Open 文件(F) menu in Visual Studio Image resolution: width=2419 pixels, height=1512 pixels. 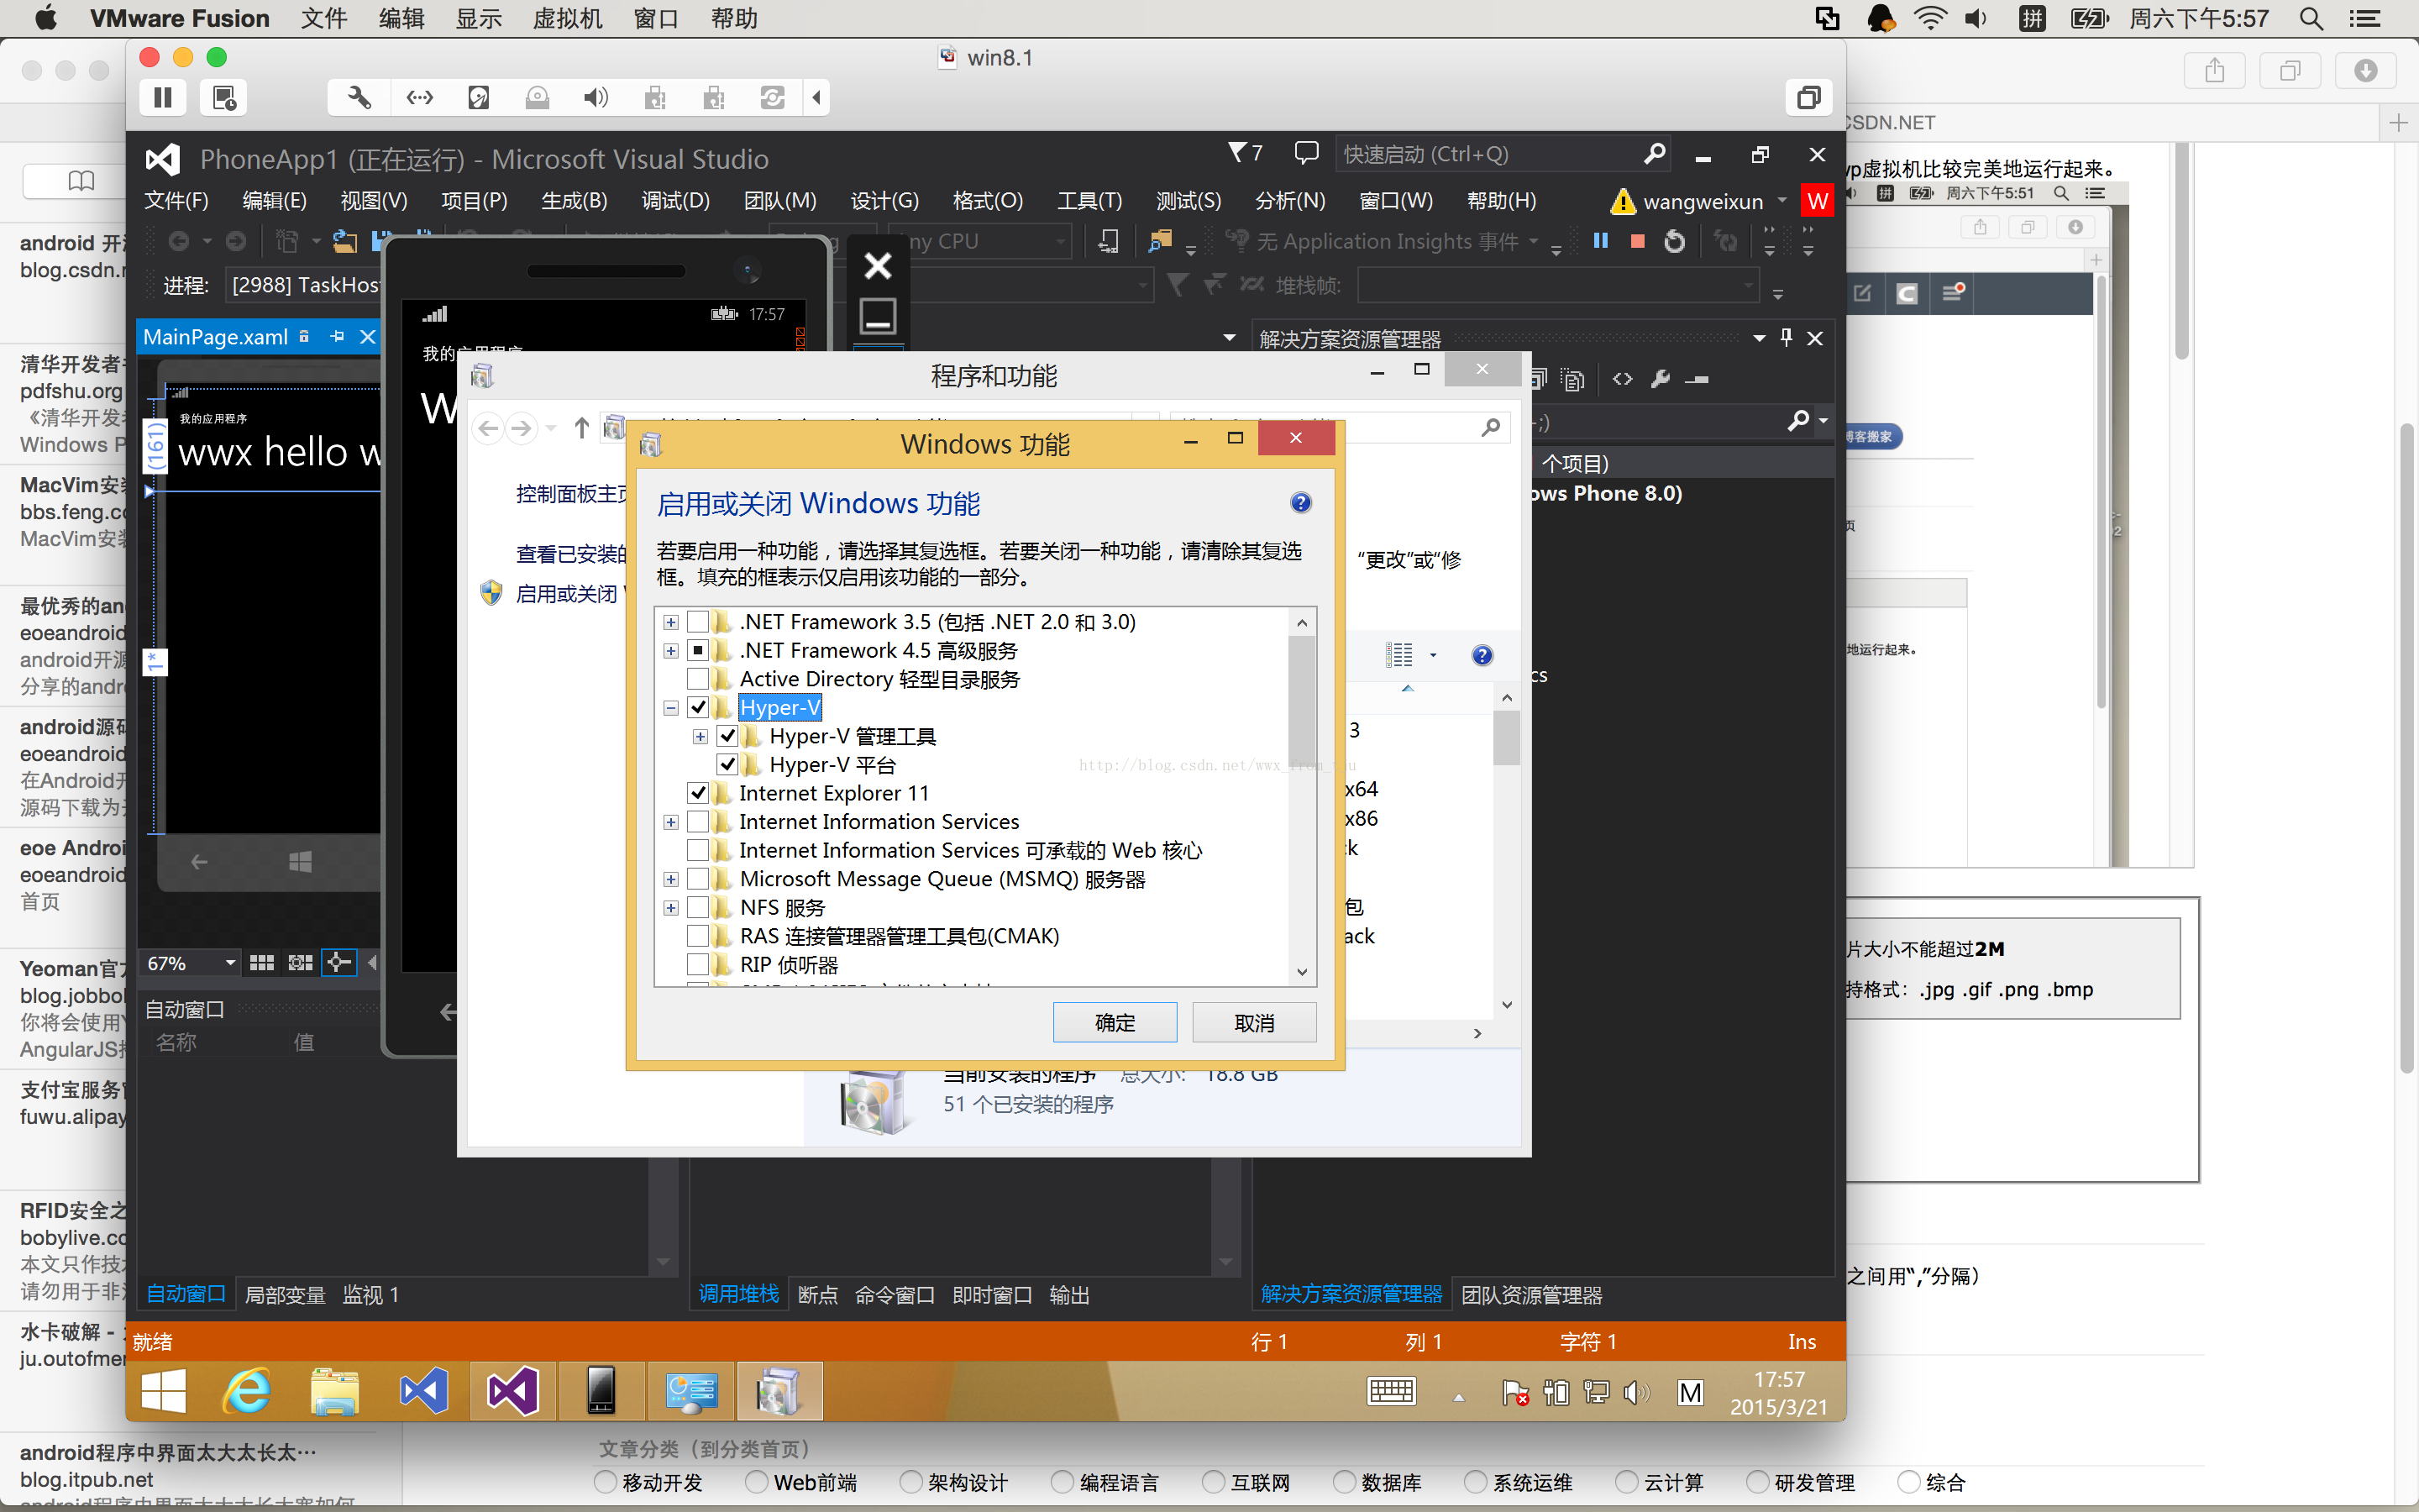tap(176, 201)
